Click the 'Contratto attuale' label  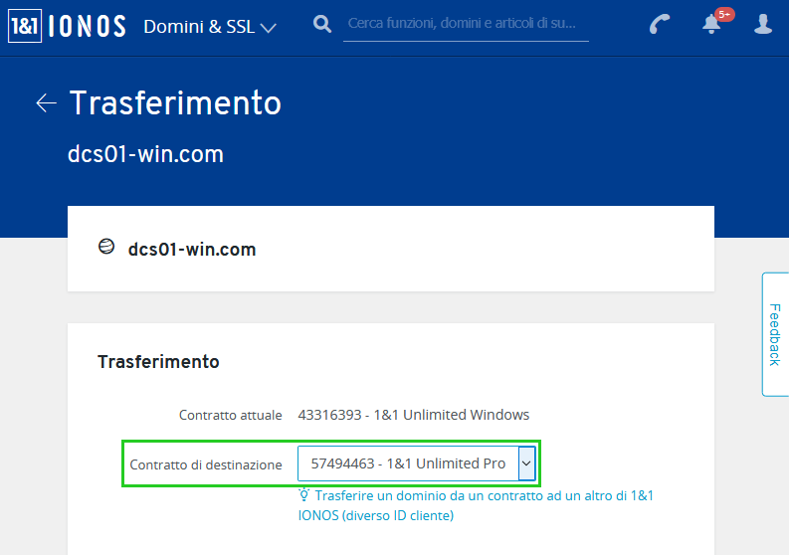tap(230, 416)
